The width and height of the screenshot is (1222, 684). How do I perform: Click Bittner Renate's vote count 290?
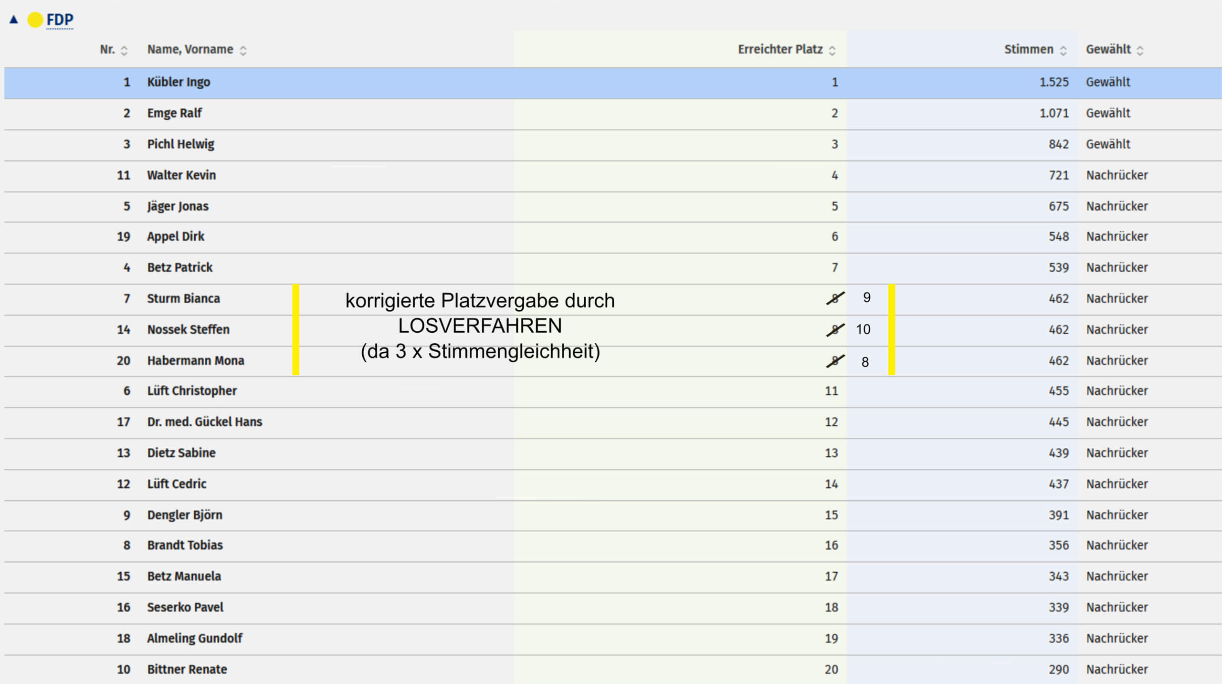[x=1058, y=669]
